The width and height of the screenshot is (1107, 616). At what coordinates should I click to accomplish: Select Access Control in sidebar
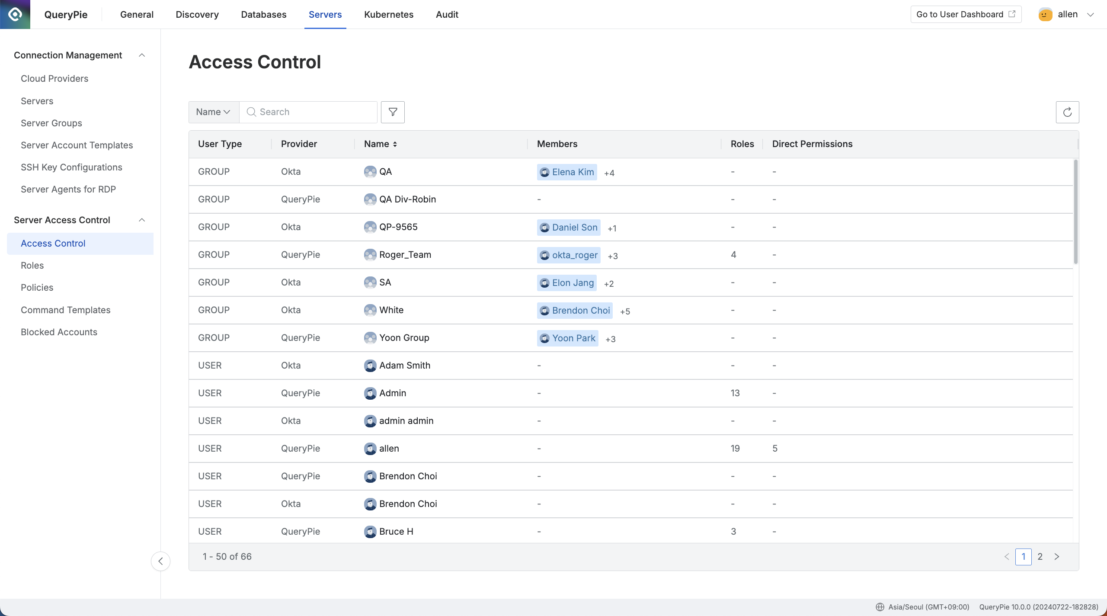(x=80, y=244)
